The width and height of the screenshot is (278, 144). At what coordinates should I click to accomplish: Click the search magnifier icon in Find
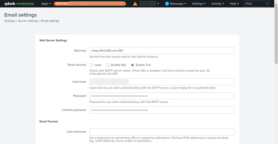click(267, 4)
